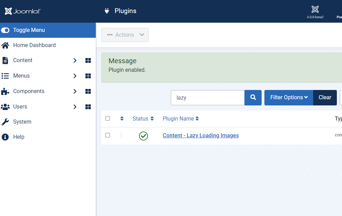
Task: Click the Home Dashboard house icon
Action: click(5, 45)
